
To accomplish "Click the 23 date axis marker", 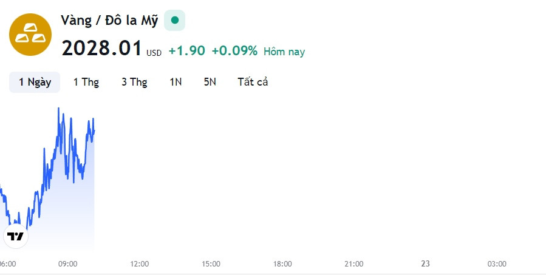I will [x=425, y=263].
